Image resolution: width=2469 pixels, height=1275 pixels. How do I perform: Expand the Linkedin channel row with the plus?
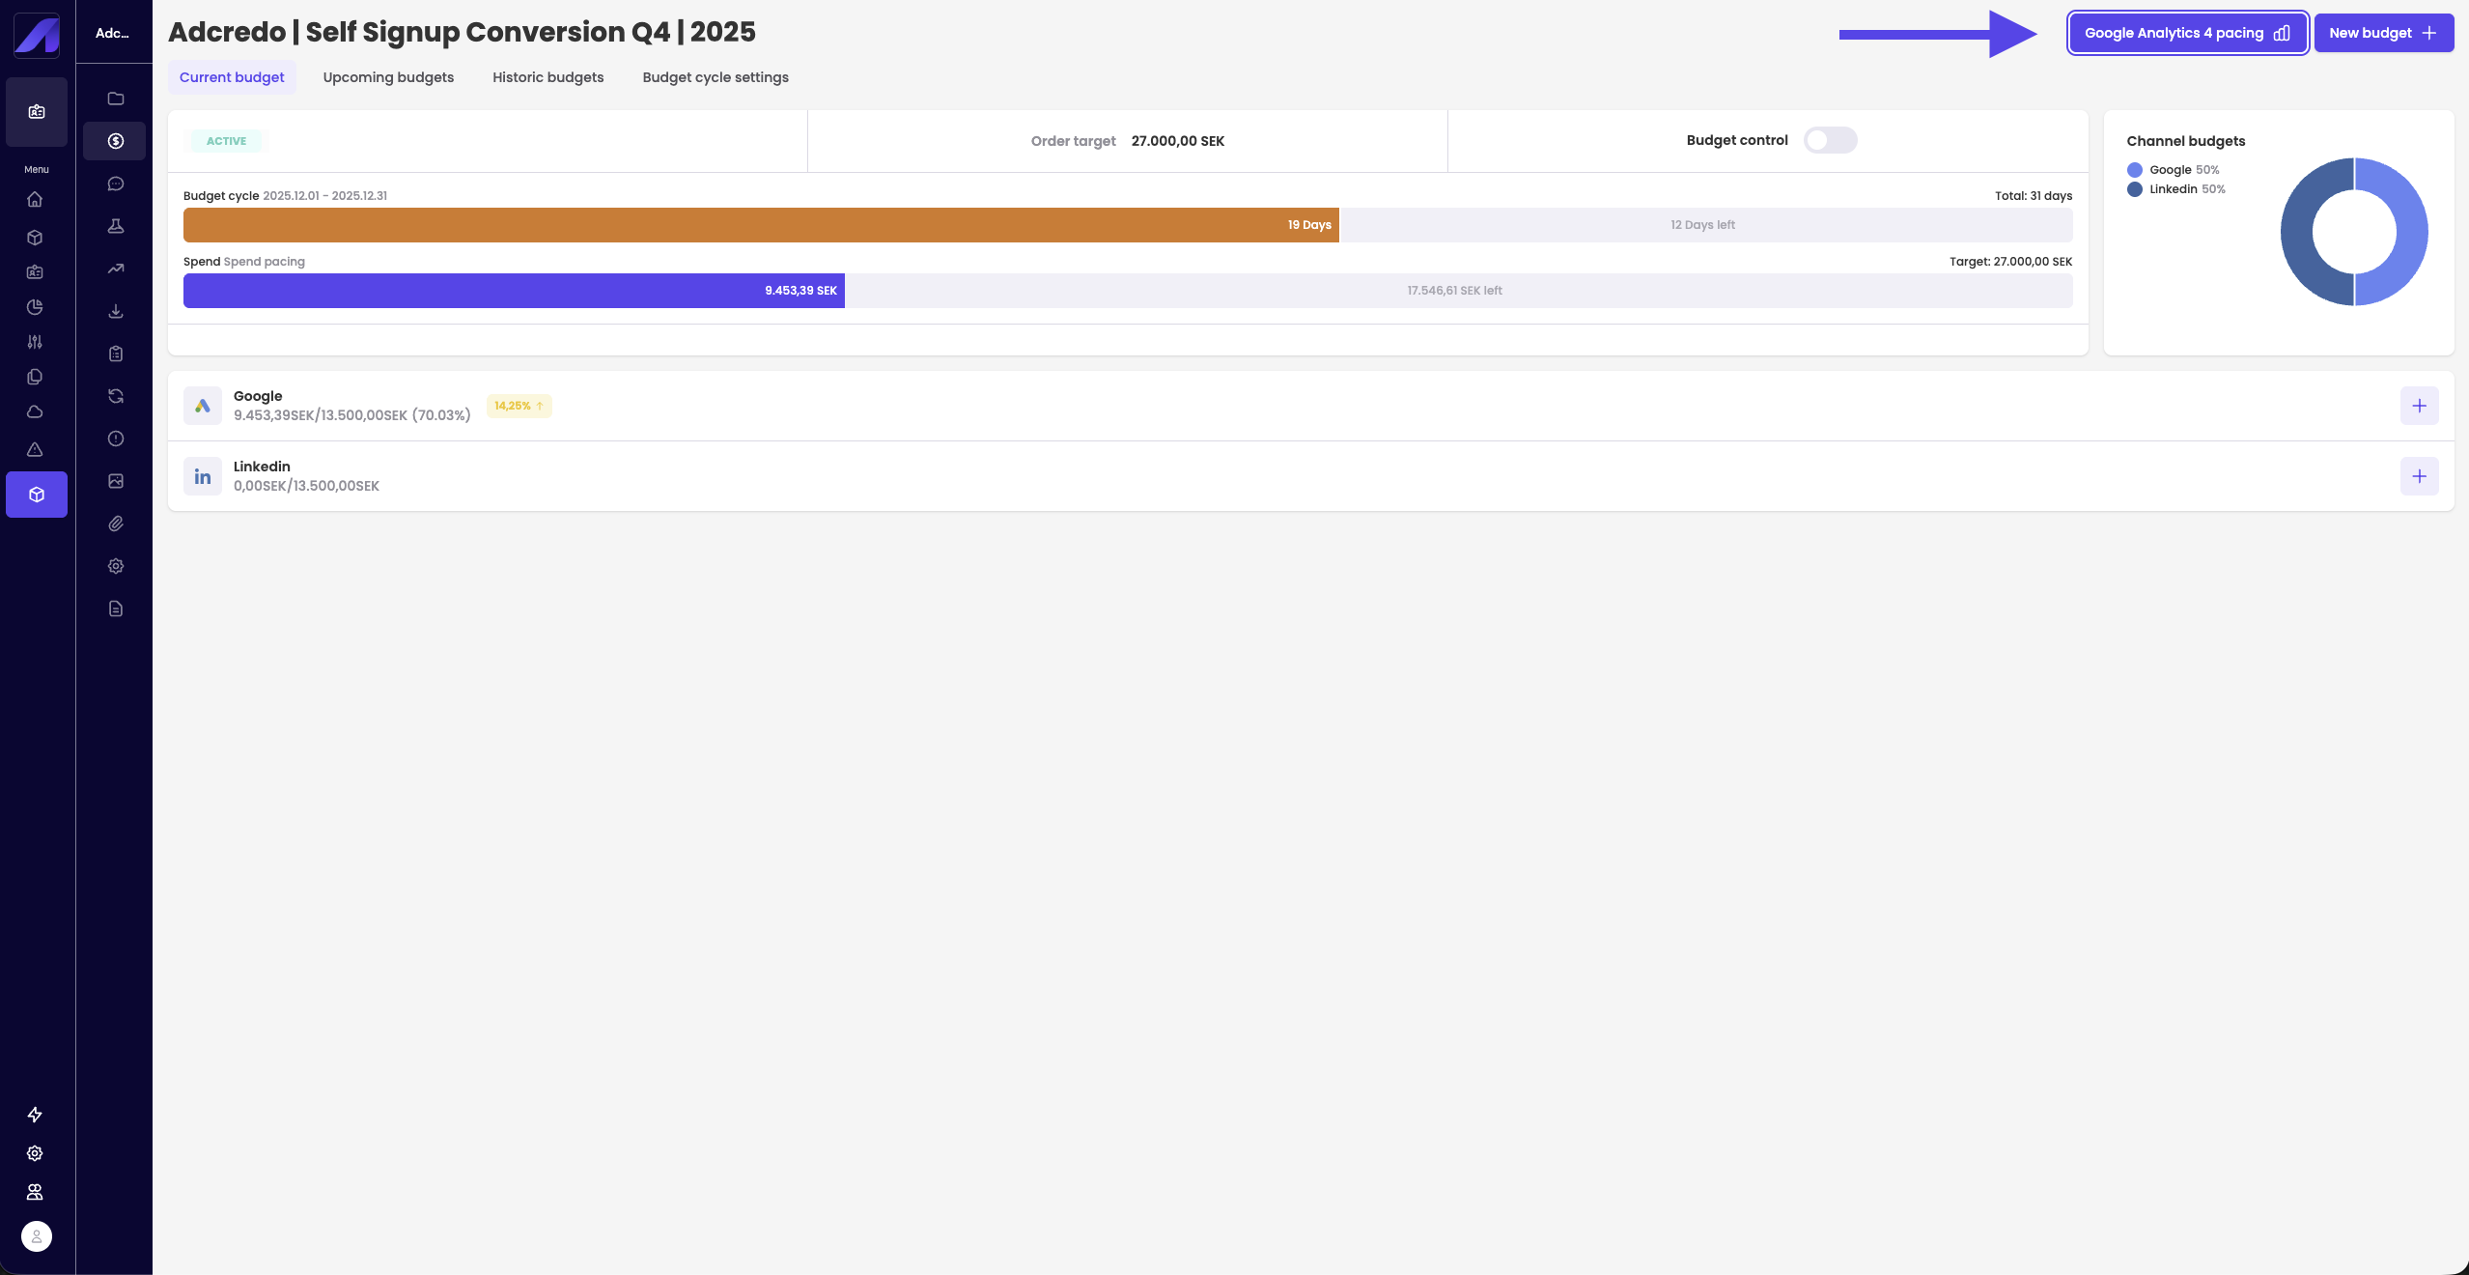(2419, 476)
